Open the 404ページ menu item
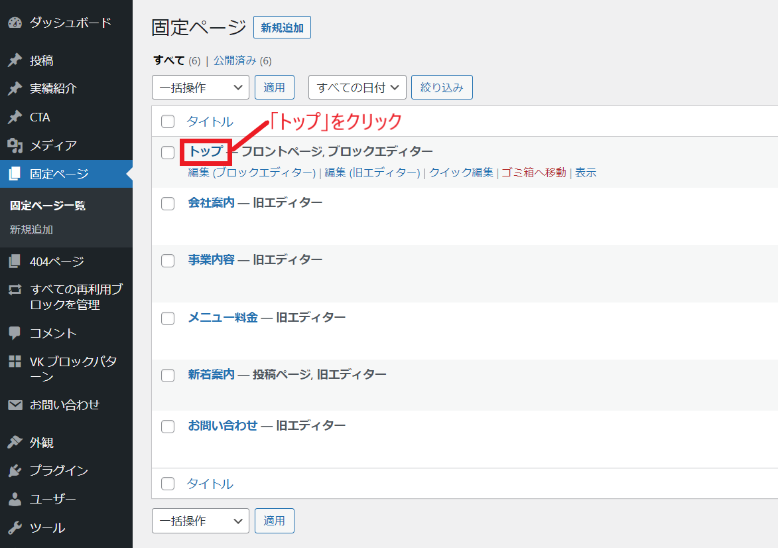Image resolution: width=778 pixels, height=548 pixels. pos(56,261)
